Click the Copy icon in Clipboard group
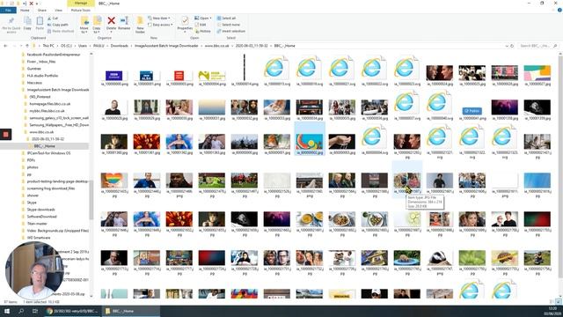 click(x=27, y=21)
